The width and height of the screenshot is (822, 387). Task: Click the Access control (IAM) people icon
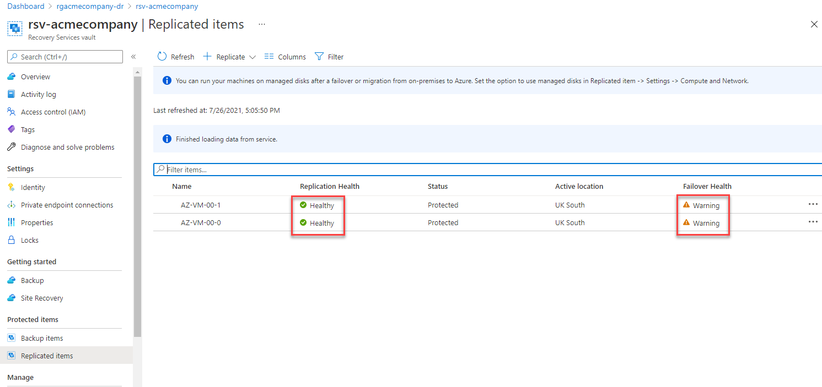11,112
